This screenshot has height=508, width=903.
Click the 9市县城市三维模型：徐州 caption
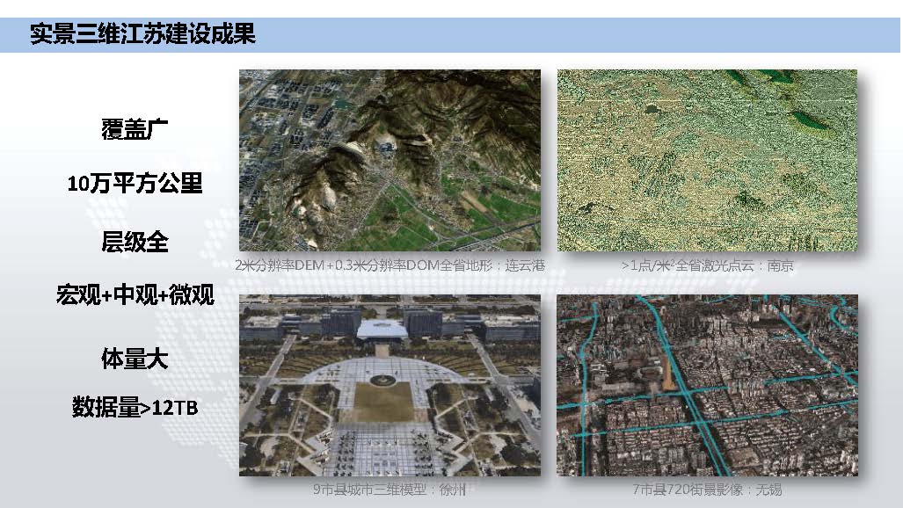pos(389,490)
